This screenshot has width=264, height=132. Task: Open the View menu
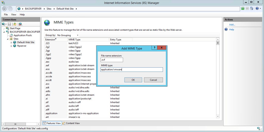tap(14, 15)
